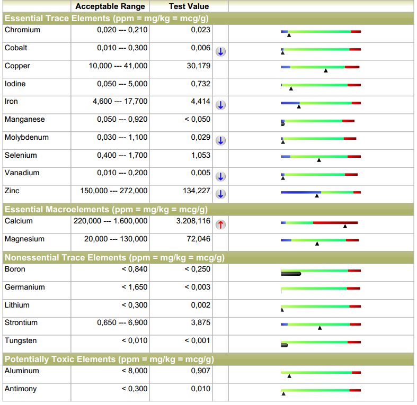Click the Boron limit < 0,840
Viewport: 417px width, 405px height.
coord(135,269)
